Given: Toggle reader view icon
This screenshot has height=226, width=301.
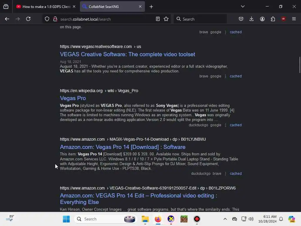Looking at the screenshot, I should click(x=158, y=19).
